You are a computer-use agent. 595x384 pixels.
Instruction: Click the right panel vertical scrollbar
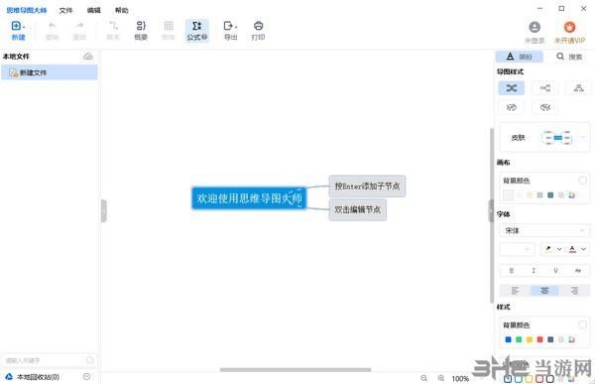click(x=492, y=215)
